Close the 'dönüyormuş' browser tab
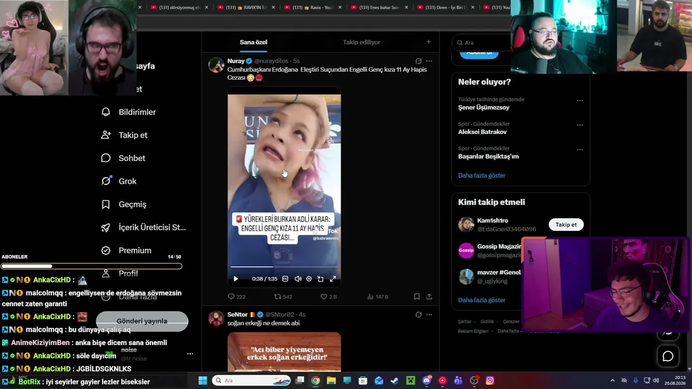This screenshot has width=692, height=389. (207, 8)
